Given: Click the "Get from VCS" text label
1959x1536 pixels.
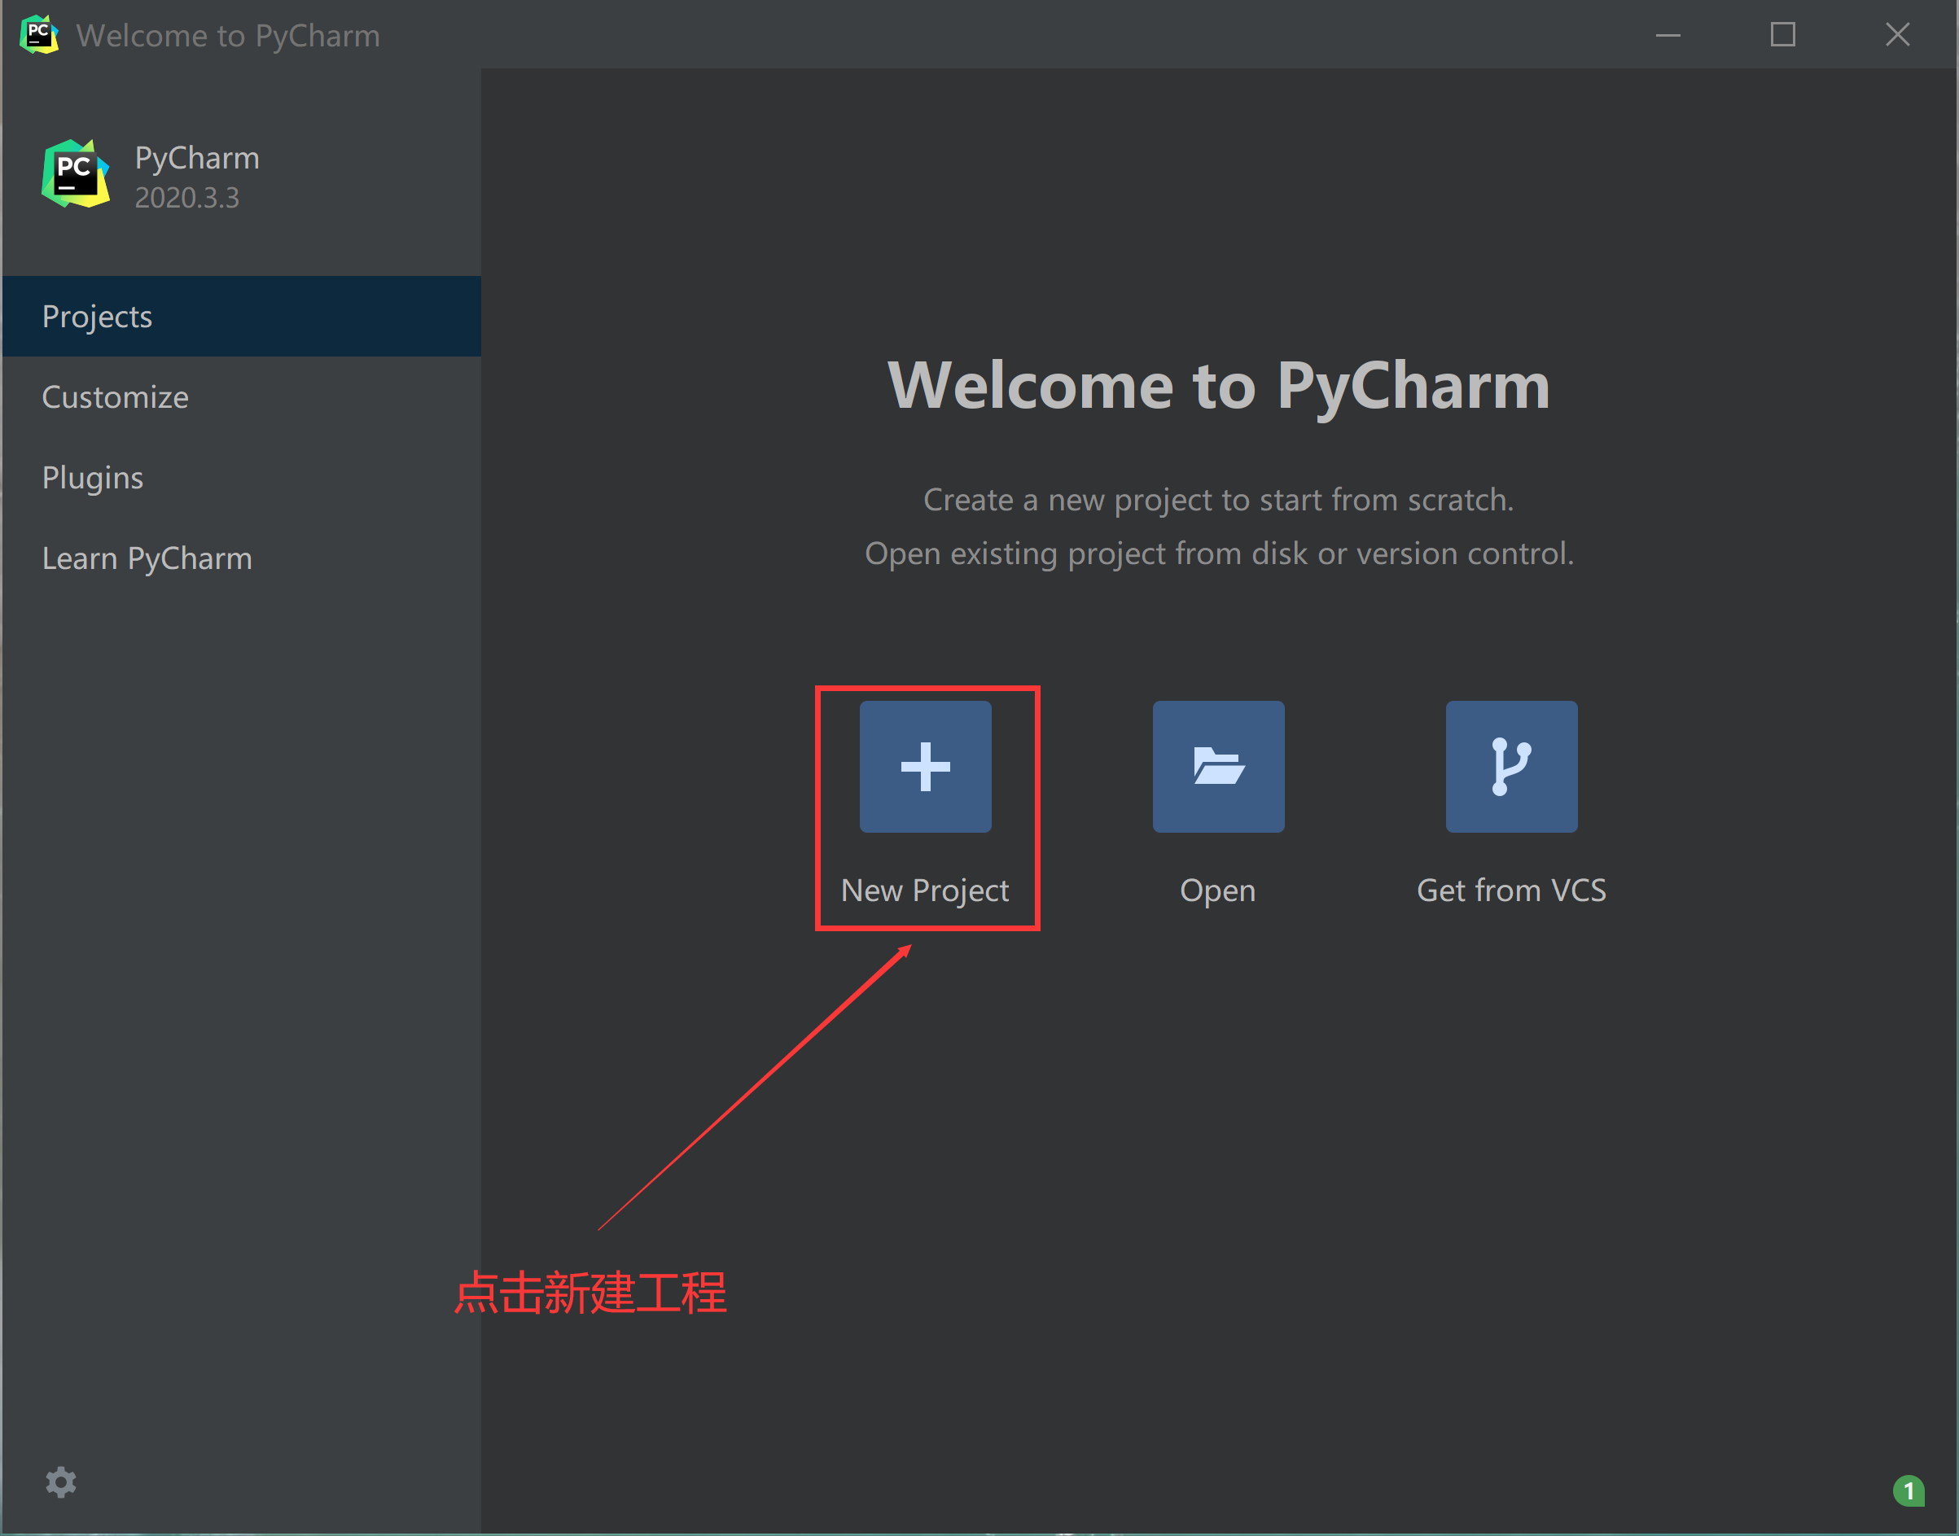Looking at the screenshot, I should pos(1511,891).
